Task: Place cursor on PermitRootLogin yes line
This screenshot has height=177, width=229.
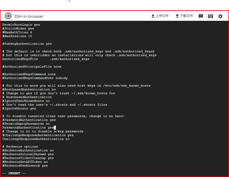Action: (x=21, y=25)
